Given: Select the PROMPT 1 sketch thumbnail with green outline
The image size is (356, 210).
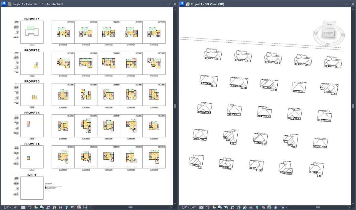Looking at the screenshot, I should pos(32,32).
